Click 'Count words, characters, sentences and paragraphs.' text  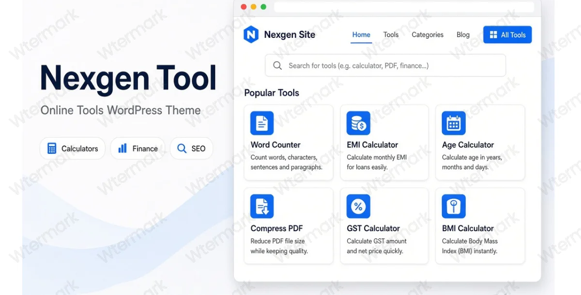click(x=286, y=162)
